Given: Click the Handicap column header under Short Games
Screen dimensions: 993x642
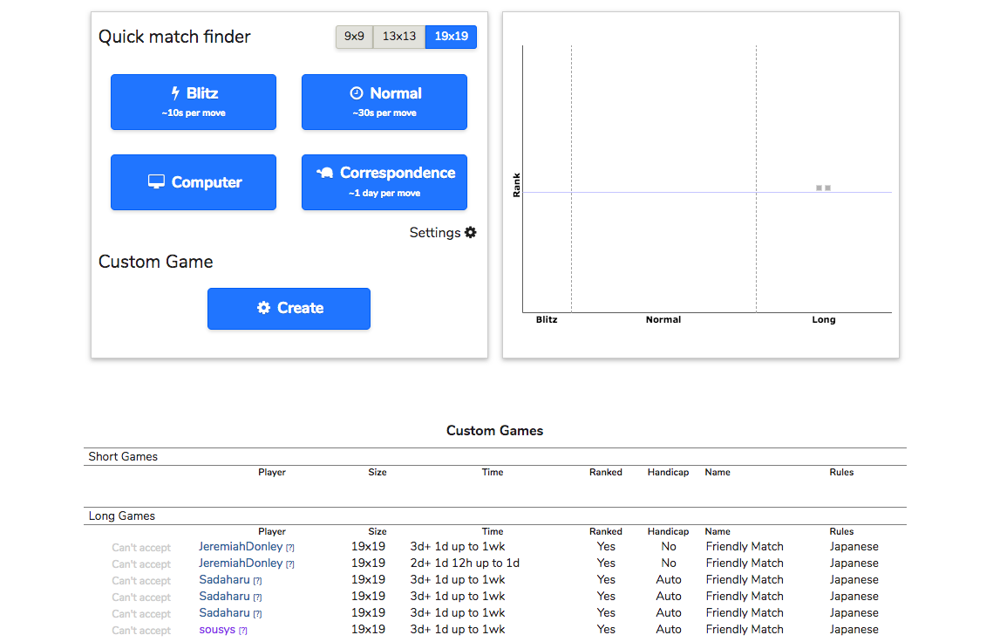Looking at the screenshot, I should [x=668, y=472].
